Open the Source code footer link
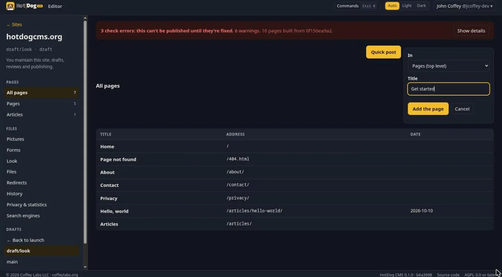The height and width of the screenshot is (277, 502). pos(448,275)
